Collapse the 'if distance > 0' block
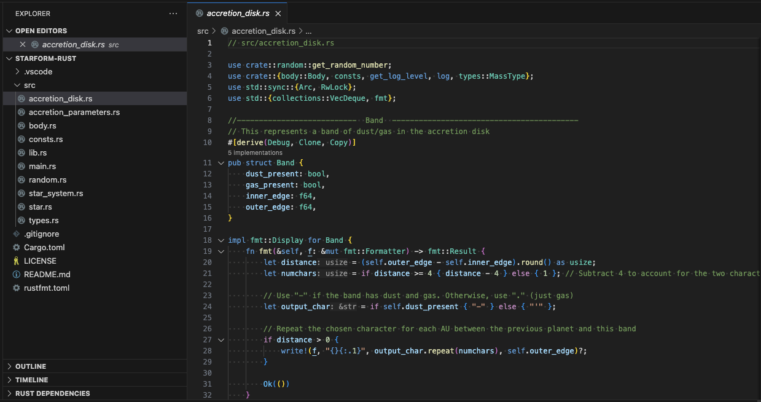This screenshot has height=402, width=761. click(220, 339)
